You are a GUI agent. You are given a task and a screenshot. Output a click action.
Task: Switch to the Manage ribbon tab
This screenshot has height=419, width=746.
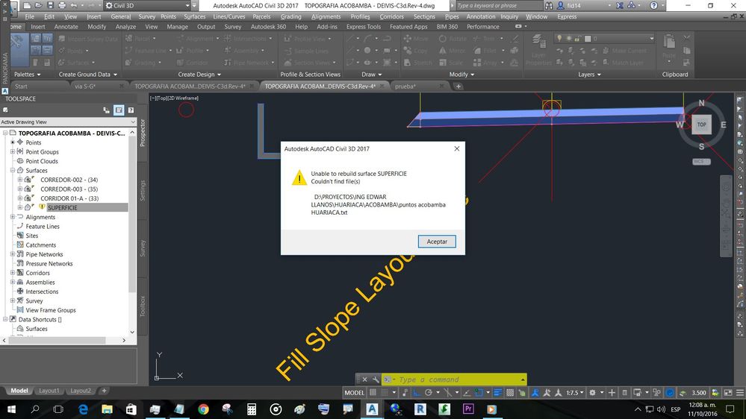pos(178,27)
